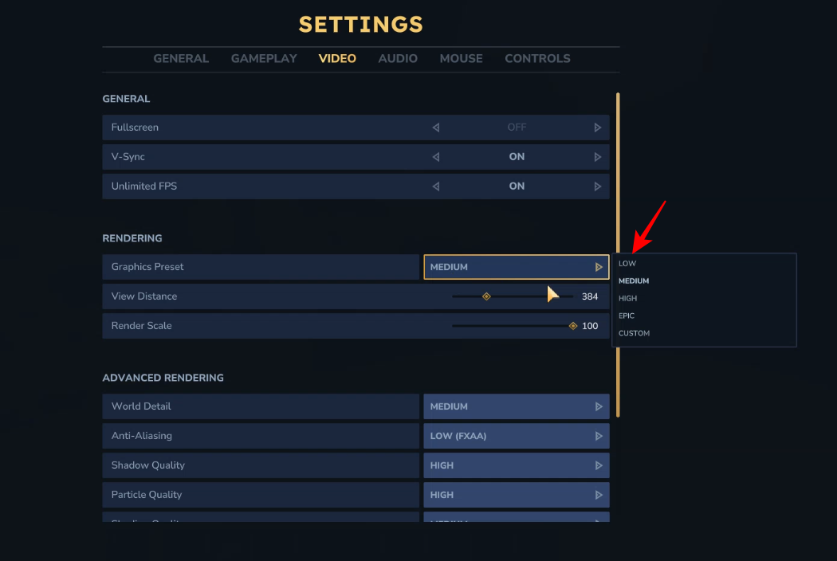Click the right arrow for V-Sync
Viewport: 837px width, 561px height.
coord(598,157)
